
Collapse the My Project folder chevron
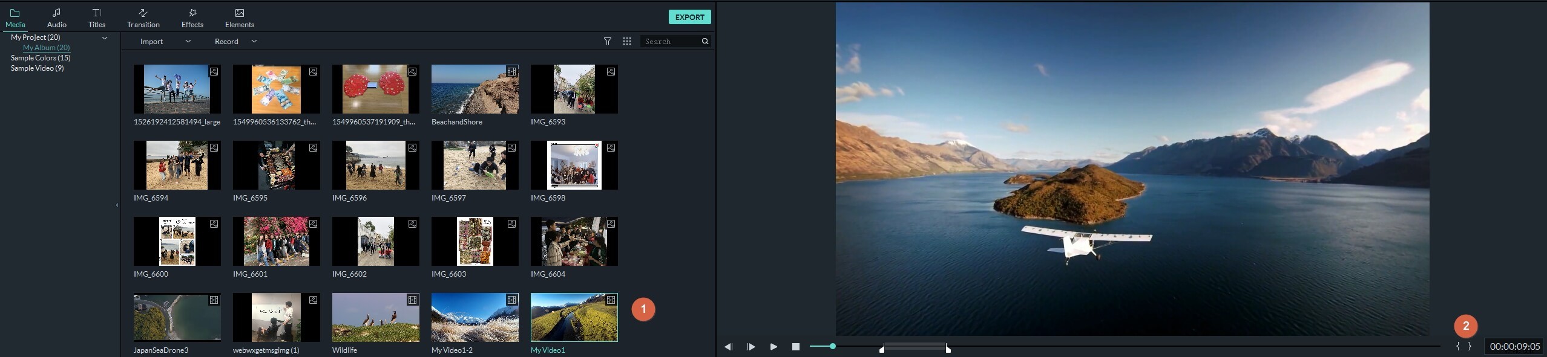coord(105,37)
